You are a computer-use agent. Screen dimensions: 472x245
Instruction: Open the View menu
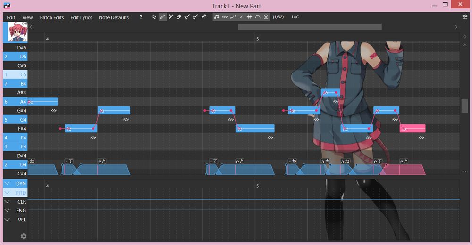[27, 17]
